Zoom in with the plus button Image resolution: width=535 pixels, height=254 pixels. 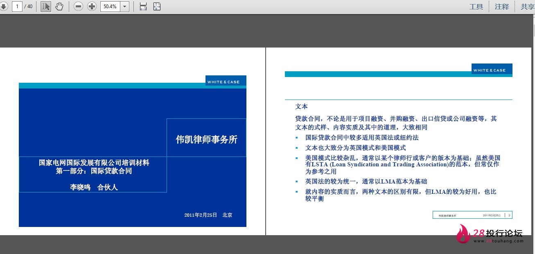pyautogui.click(x=92, y=7)
